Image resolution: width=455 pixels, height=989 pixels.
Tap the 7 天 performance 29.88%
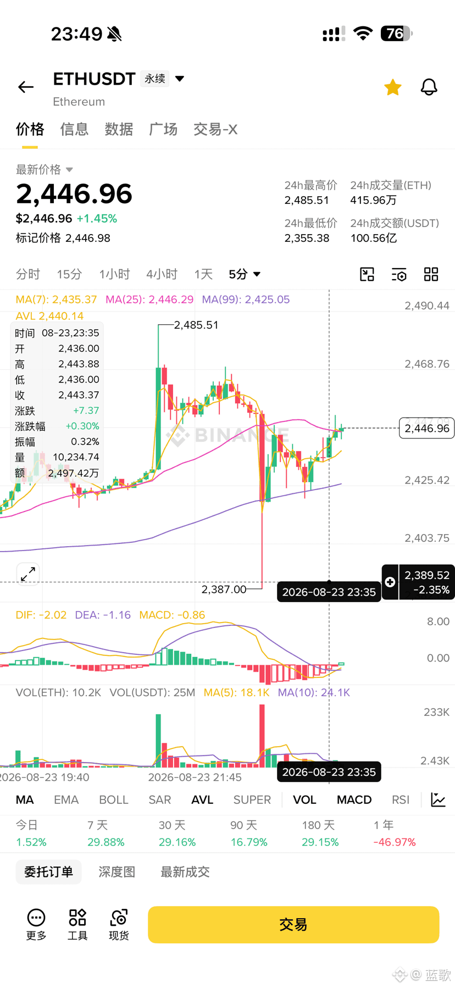[x=106, y=842]
